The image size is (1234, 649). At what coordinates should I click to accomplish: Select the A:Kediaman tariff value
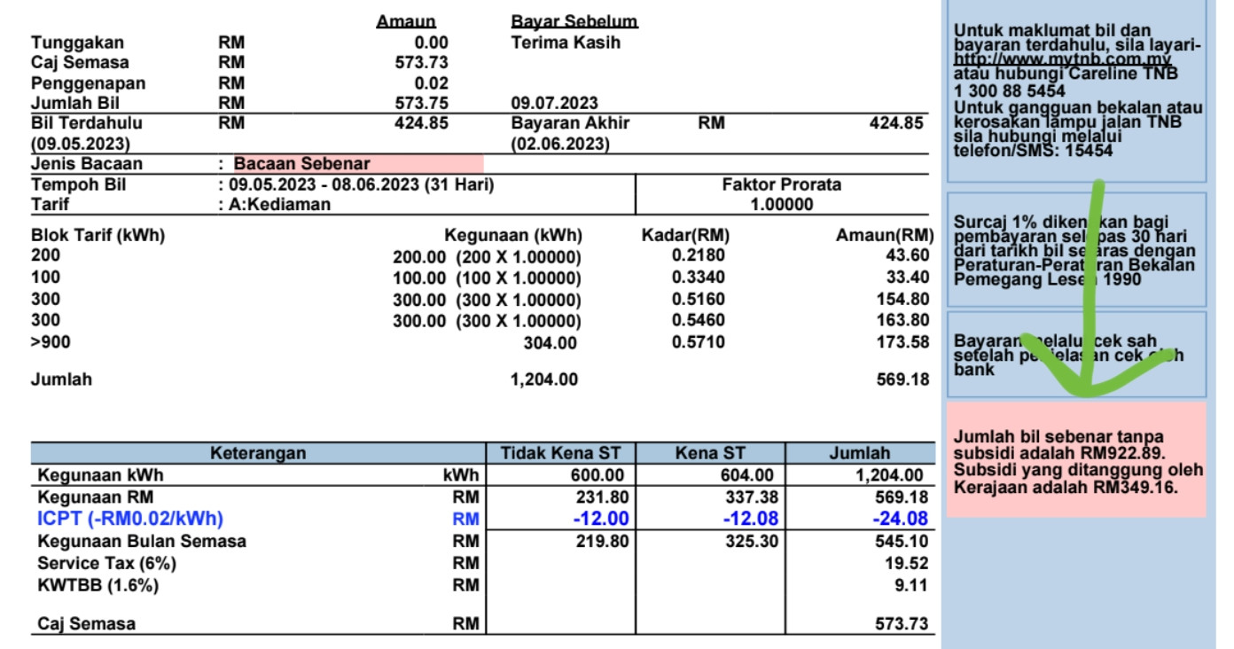pyautogui.click(x=278, y=205)
